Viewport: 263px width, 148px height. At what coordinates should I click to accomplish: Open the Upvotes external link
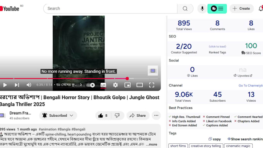tap(243, 76)
